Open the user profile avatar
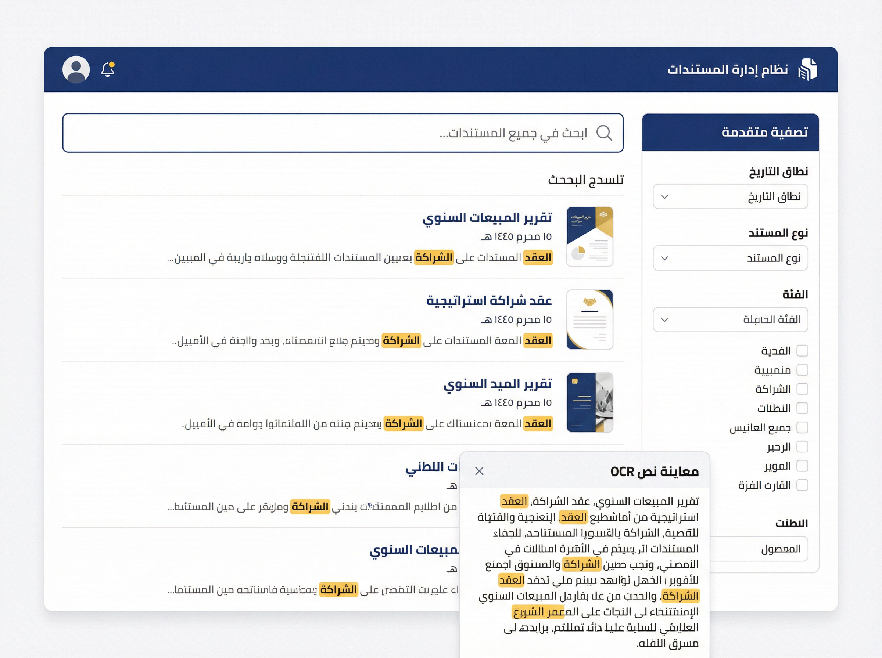This screenshot has height=658, width=882. [76, 69]
